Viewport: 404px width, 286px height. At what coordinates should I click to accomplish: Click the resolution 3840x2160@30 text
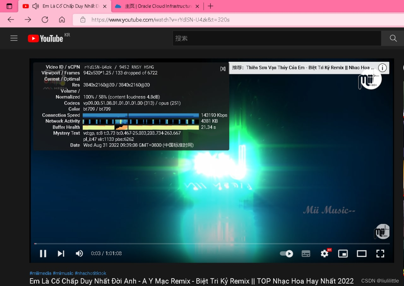pyautogui.click(x=116, y=85)
